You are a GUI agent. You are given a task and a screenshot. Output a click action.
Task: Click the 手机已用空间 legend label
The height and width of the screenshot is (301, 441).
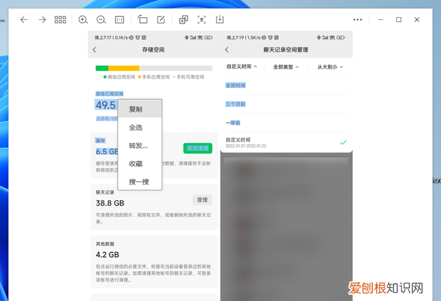pos(156,76)
